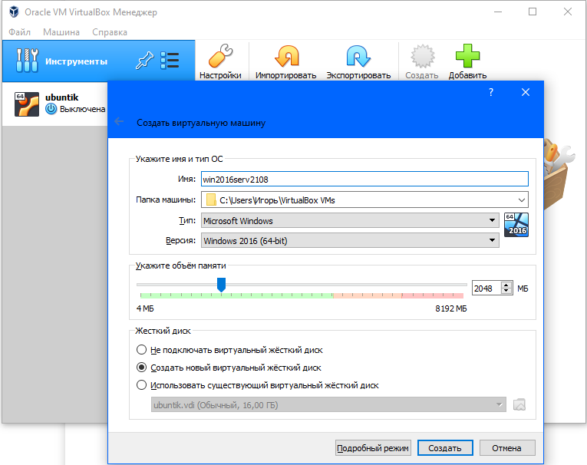Open the Версия dropdown Windows 2016
The image size is (587, 465).
click(x=350, y=240)
